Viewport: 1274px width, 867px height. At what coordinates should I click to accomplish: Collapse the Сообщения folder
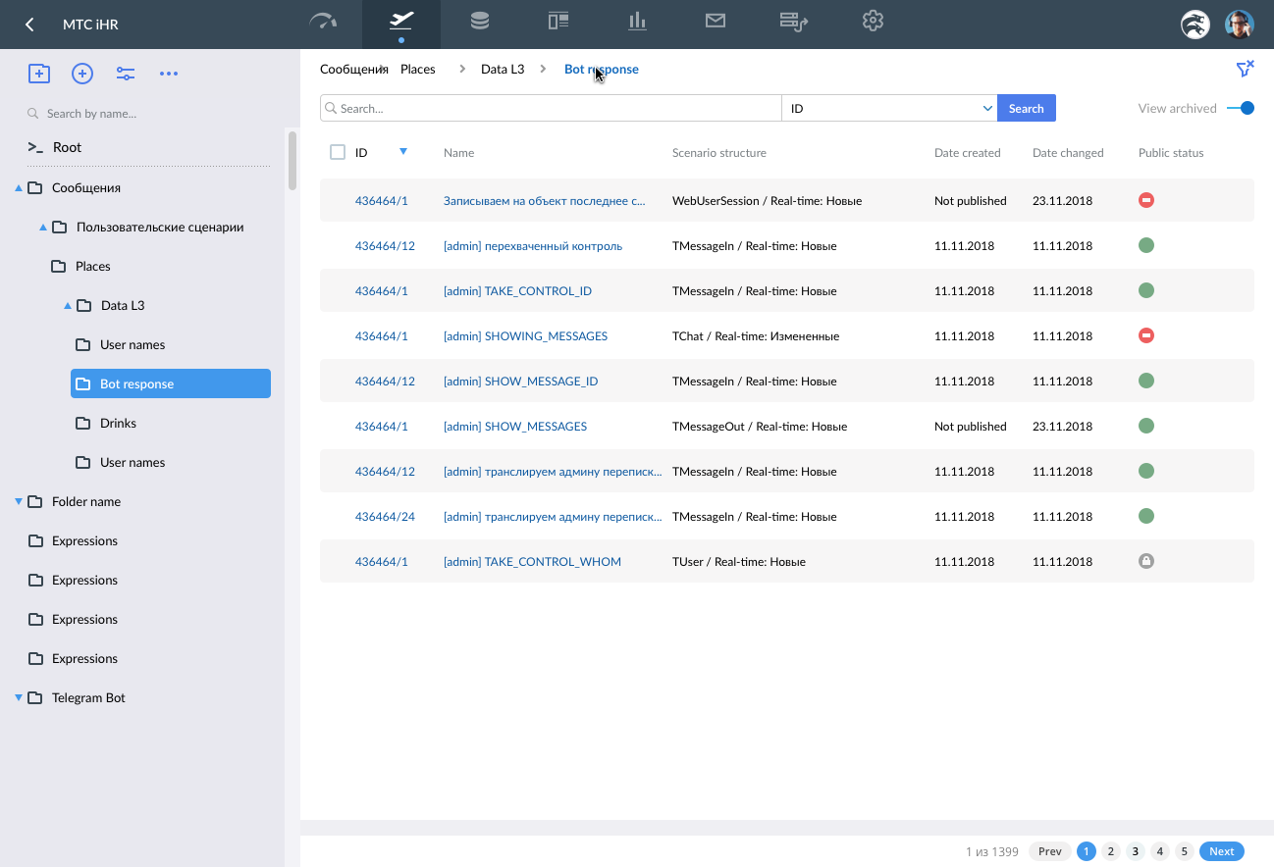click(x=18, y=187)
